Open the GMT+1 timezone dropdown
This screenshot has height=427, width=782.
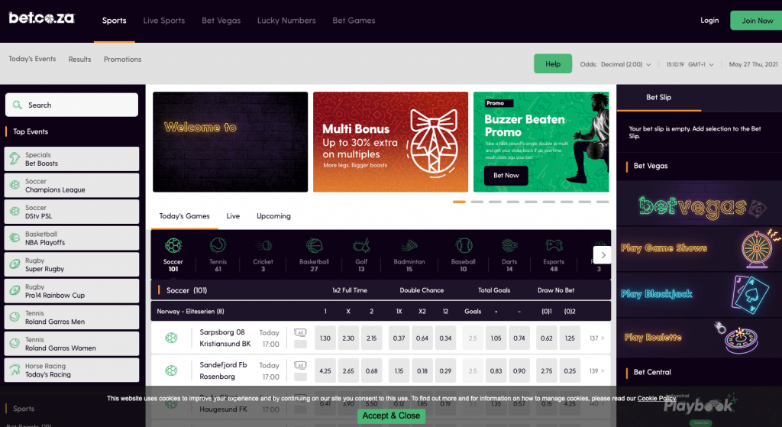point(701,64)
